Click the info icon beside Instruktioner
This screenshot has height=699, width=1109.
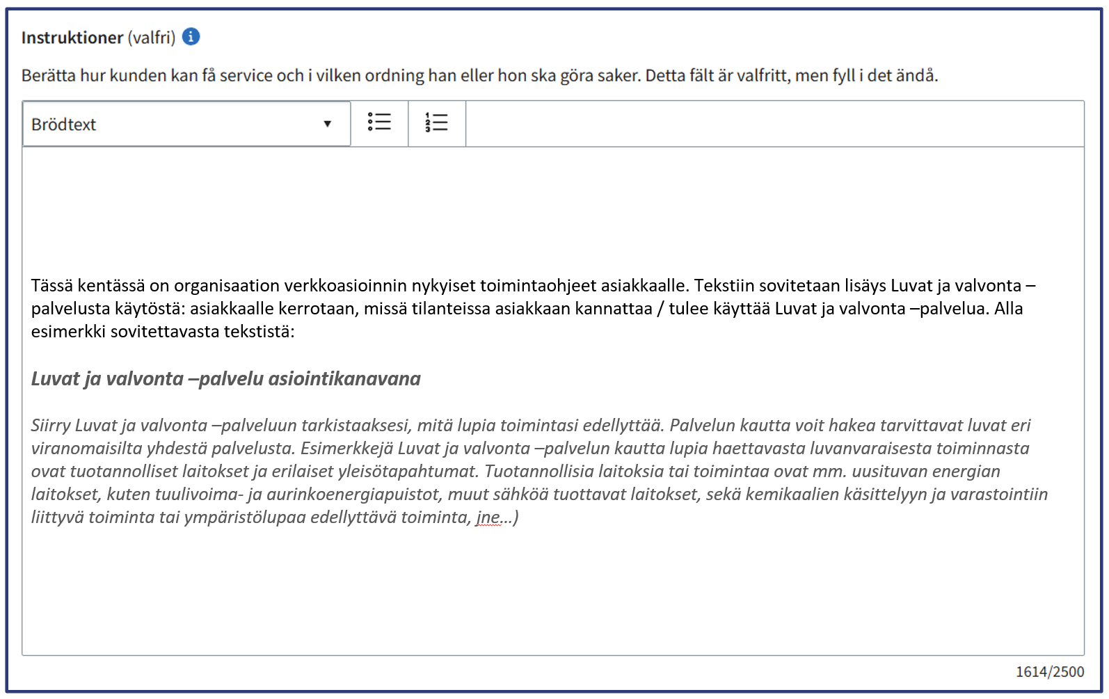(191, 37)
